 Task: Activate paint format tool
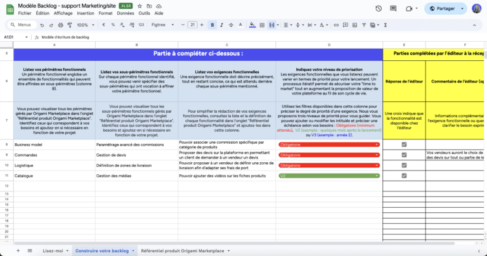point(70,25)
